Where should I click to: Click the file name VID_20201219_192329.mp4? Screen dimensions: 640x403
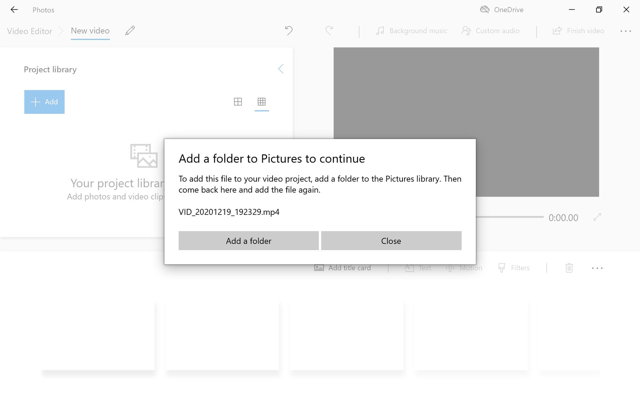point(229,212)
